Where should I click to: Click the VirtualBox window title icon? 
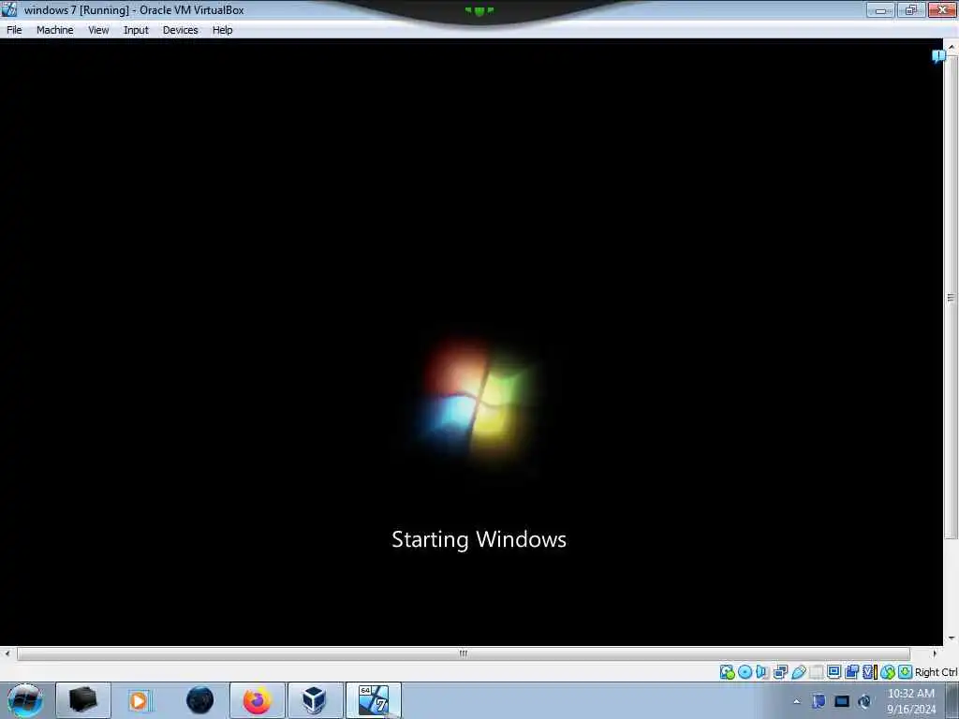[9, 9]
